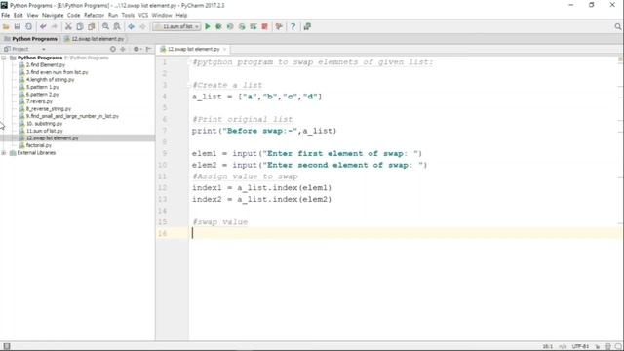Click the Find magnifier icon

point(105,26)
